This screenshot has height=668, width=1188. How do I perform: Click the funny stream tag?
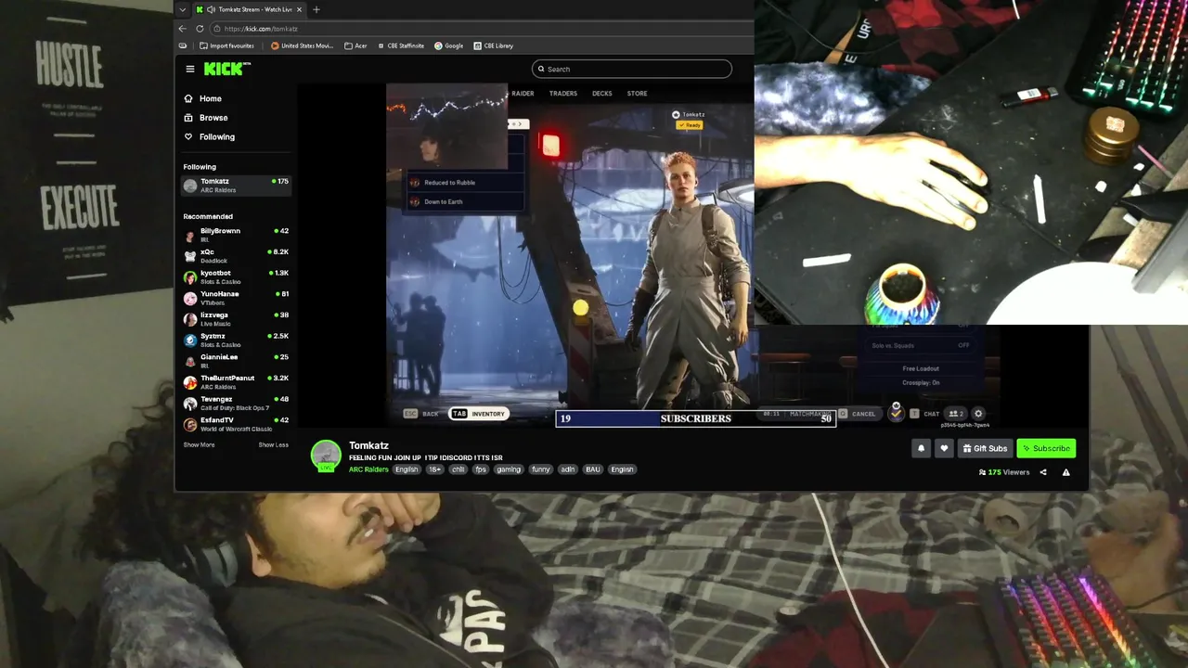pos(541,469)
